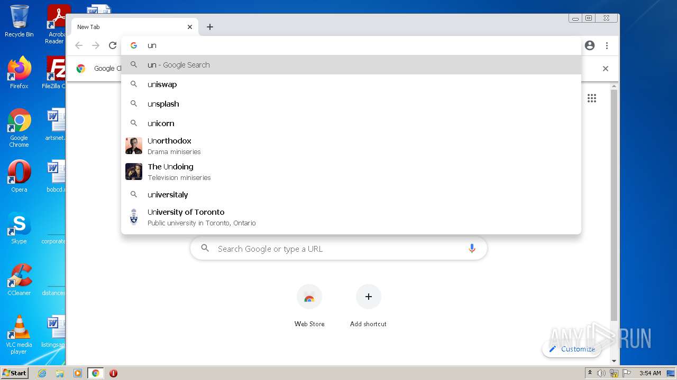Open the Web Store shortcut
677x380 pixels.
(309, 306)
